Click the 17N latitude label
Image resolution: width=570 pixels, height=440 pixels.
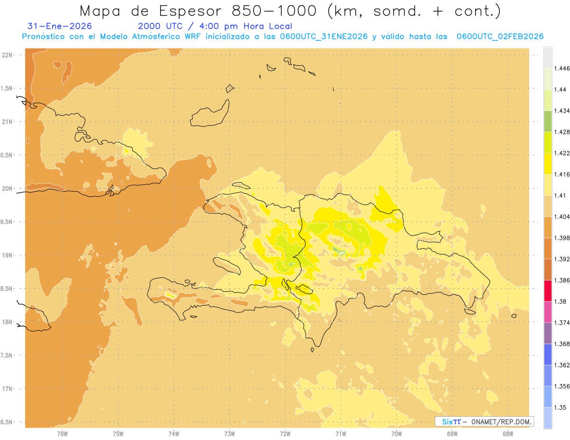point(7,389)
